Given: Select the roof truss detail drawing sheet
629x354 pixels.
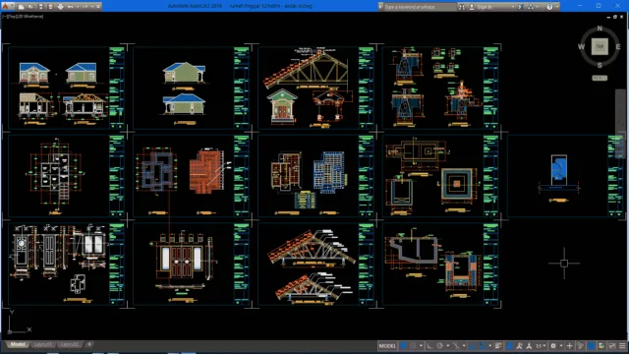Looking at the screenshot, I should (x=316, y=265).
